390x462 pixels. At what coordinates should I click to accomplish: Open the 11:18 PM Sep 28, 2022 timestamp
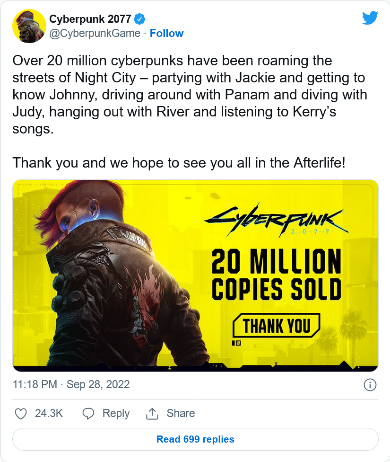[x=71, y=384]
